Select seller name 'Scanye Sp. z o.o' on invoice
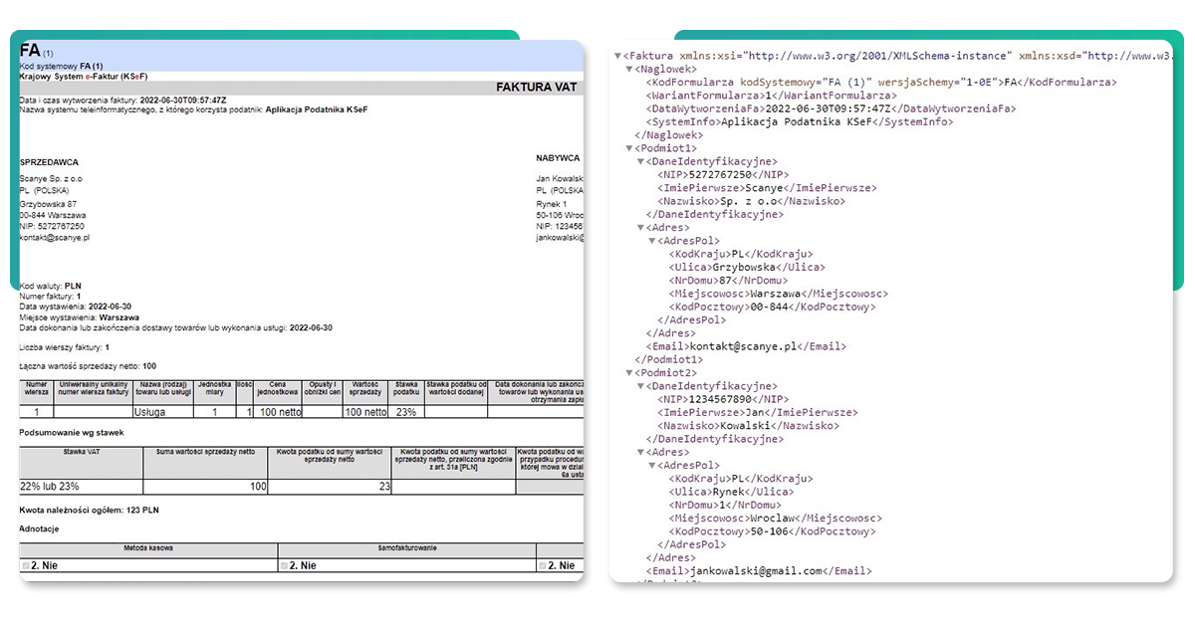The height and width of the screenshot is (625, 1195). point(51,178)
